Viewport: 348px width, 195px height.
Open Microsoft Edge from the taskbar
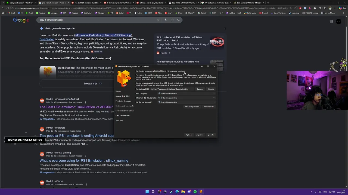(x=177, y=192)
